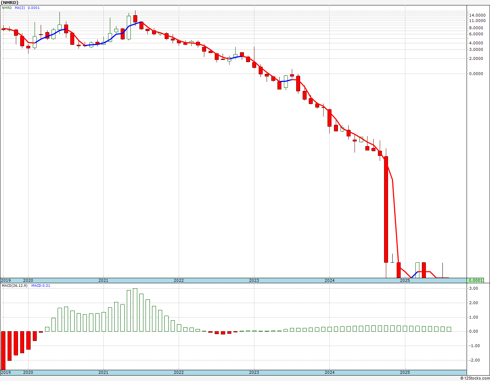This screenshot has height=381, width=490.
Task: Click the (NMRD) chart title
Action: pos(9,3)
